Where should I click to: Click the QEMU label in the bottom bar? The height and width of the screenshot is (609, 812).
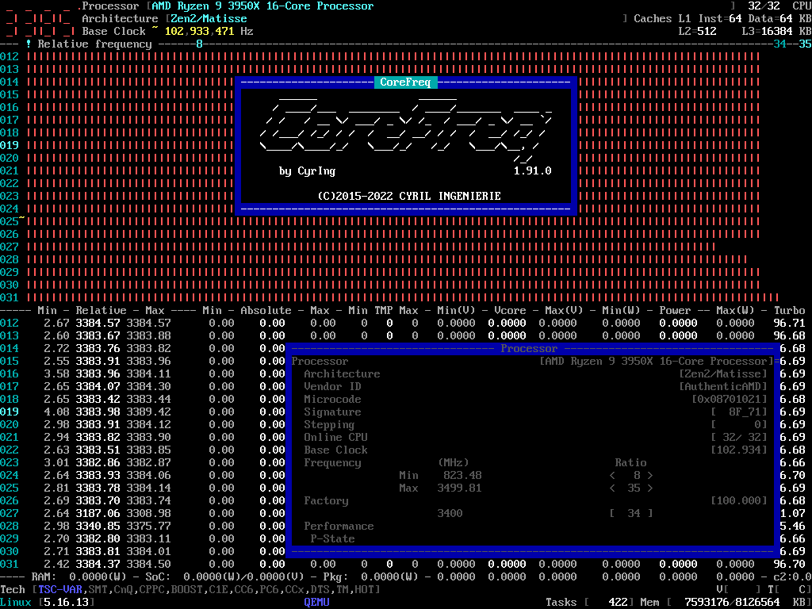pos(317,603)
